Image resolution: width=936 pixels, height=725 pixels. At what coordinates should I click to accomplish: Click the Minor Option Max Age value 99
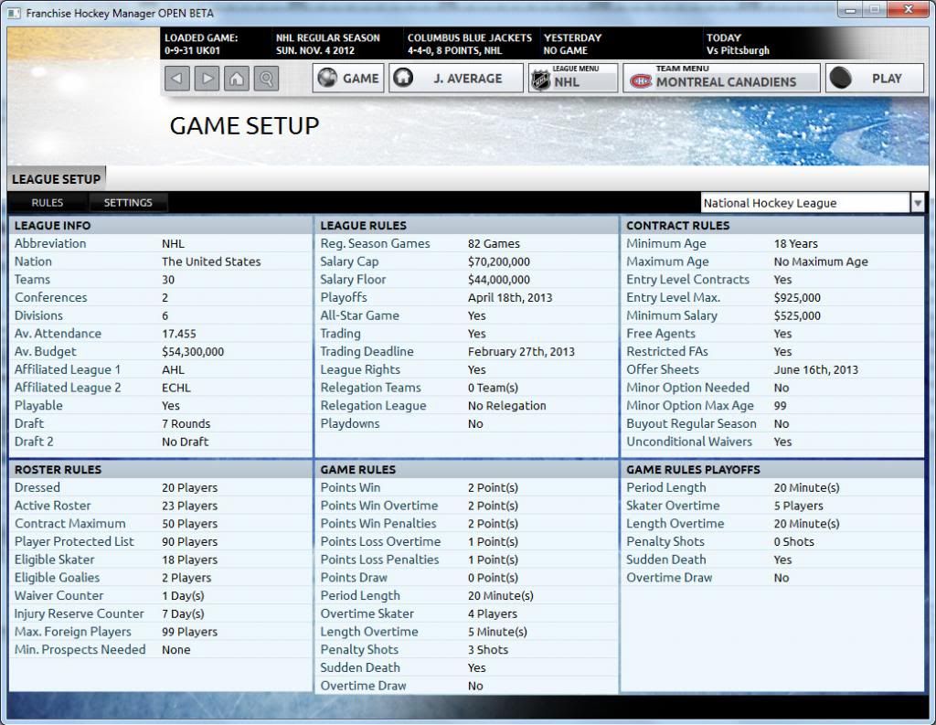[780, 406]
